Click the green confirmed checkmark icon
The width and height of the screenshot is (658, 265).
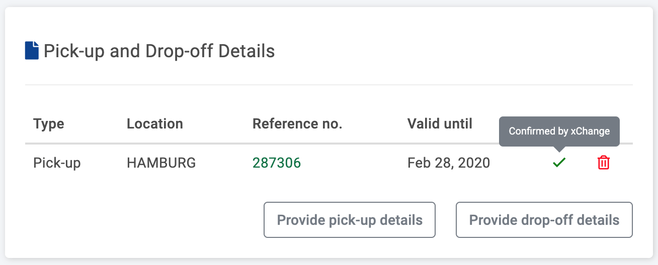click(559, 163)
